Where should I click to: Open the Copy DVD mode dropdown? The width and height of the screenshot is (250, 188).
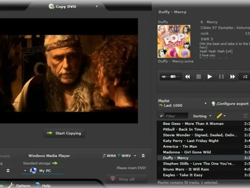pyautogui.click(x=97, y=6)
